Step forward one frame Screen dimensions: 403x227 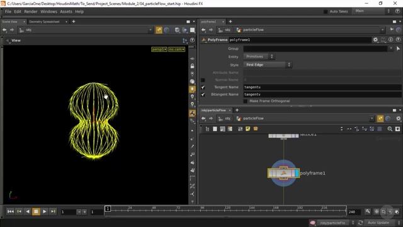53,212
